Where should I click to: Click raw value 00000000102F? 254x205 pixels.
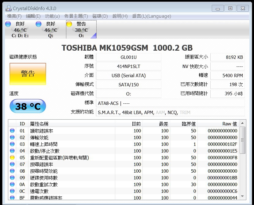(x=223, y=144)
